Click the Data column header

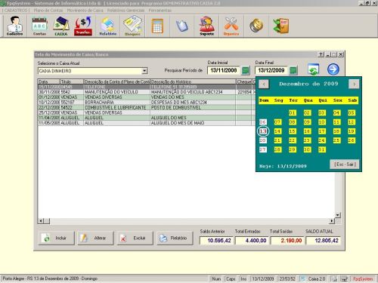pyautogui.click(x=49, y=82)
